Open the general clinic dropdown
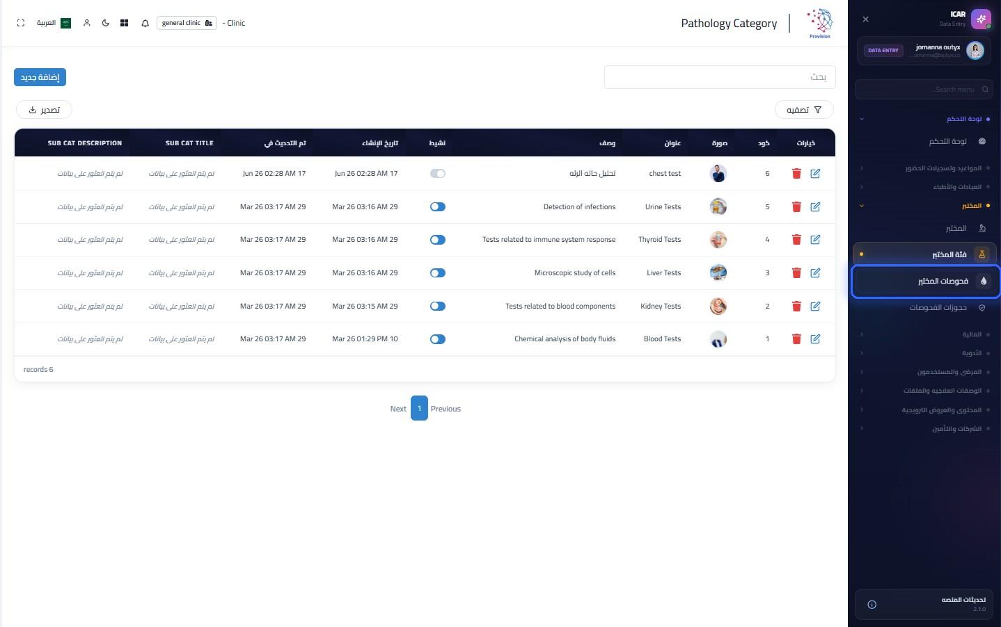This screenshot has width=1001, height=627. click(187, 23)
